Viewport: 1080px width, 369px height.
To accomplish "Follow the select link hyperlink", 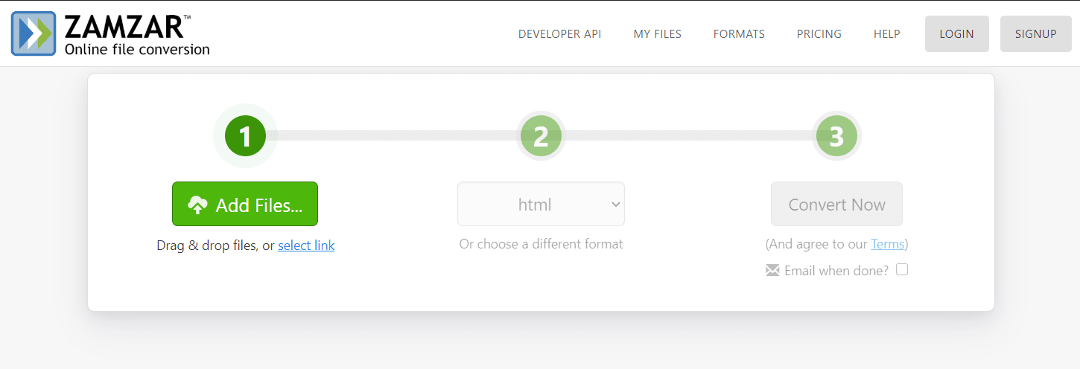I will coord(306,246).
